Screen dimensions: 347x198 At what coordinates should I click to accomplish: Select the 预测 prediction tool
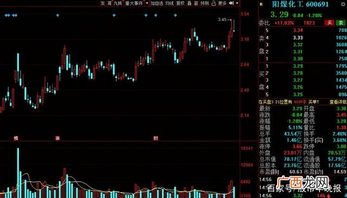[204, 3]
